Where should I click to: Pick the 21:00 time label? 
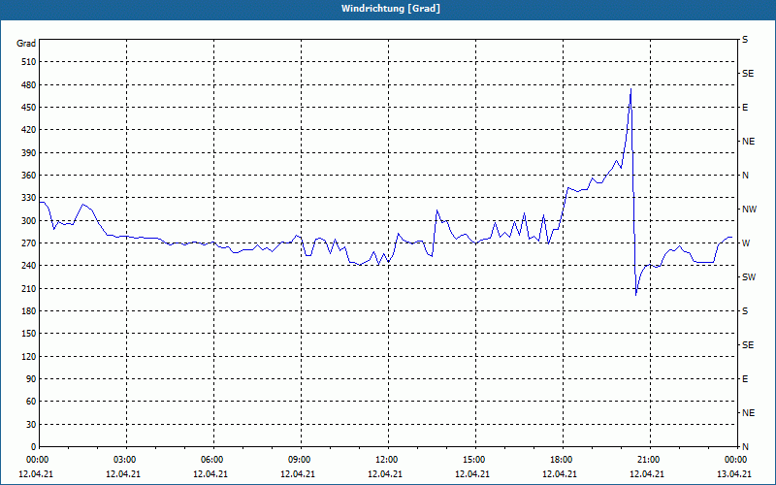649,460
